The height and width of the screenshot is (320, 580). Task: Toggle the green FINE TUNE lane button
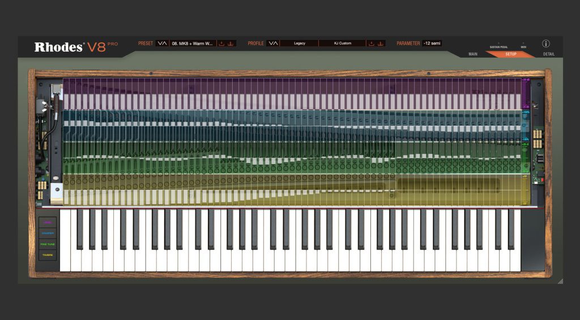[x=48, y=244]
